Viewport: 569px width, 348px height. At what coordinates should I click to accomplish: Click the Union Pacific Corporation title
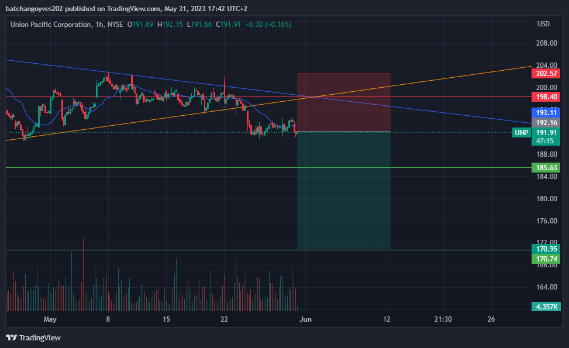[x=51, y=25]
